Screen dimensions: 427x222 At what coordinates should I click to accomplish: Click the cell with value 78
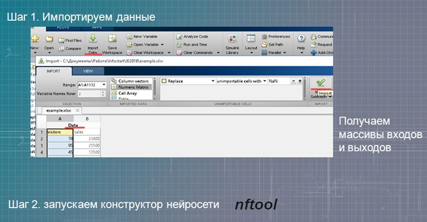(x=60, y=139)
